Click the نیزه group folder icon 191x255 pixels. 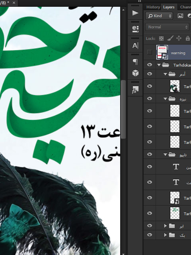172,99
